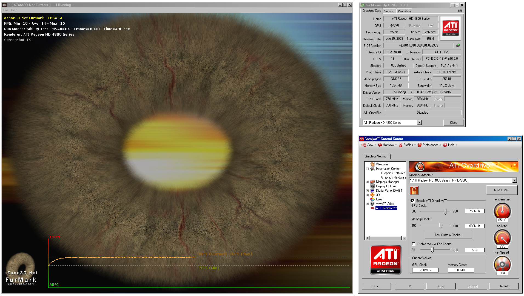Click the GPU Clock slider thumb
Image resolution: width=524 pixels, height=296 pixels.
click(446, 211)
